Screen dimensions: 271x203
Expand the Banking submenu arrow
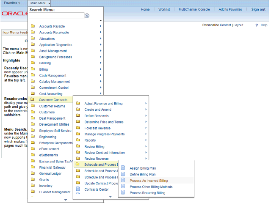[x=101, y=63]
